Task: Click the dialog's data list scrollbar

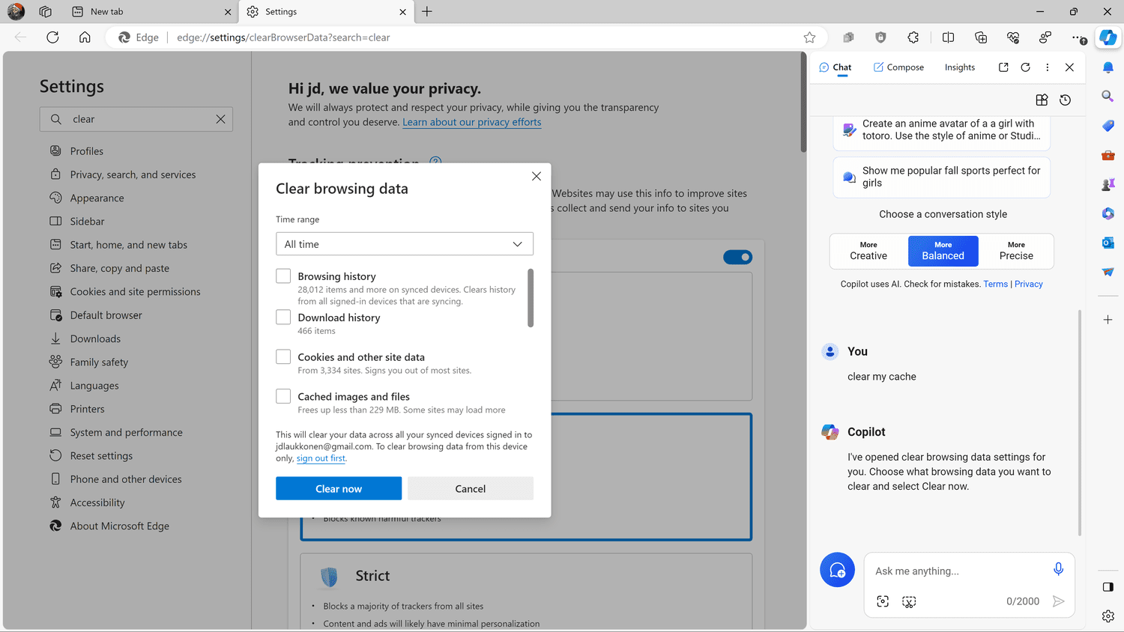Action: pyautogui.click(x=531, y=298)
